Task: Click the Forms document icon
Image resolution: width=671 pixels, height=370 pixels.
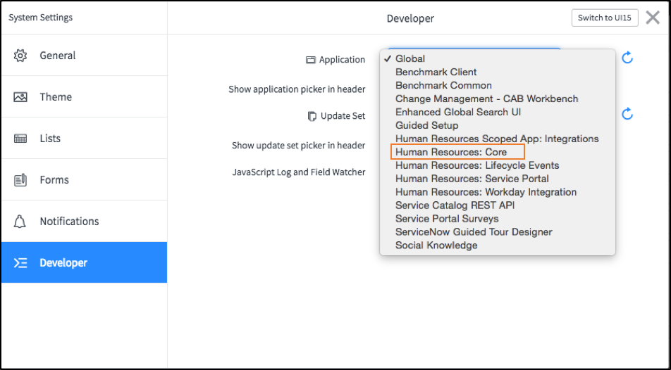Action: (x=20, y=180)
